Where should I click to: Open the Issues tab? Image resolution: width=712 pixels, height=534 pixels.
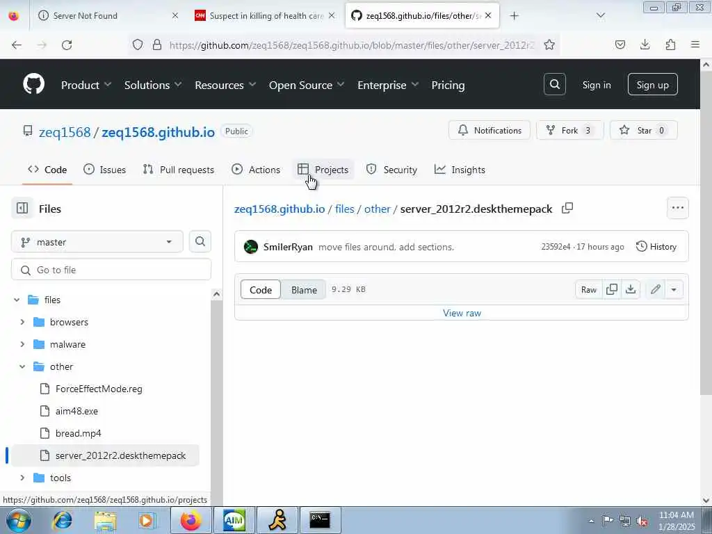[x=105, y=170]
